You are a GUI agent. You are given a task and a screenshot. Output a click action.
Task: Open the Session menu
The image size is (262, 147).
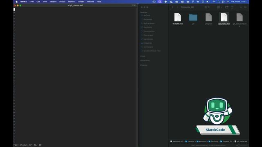[53, 2]
